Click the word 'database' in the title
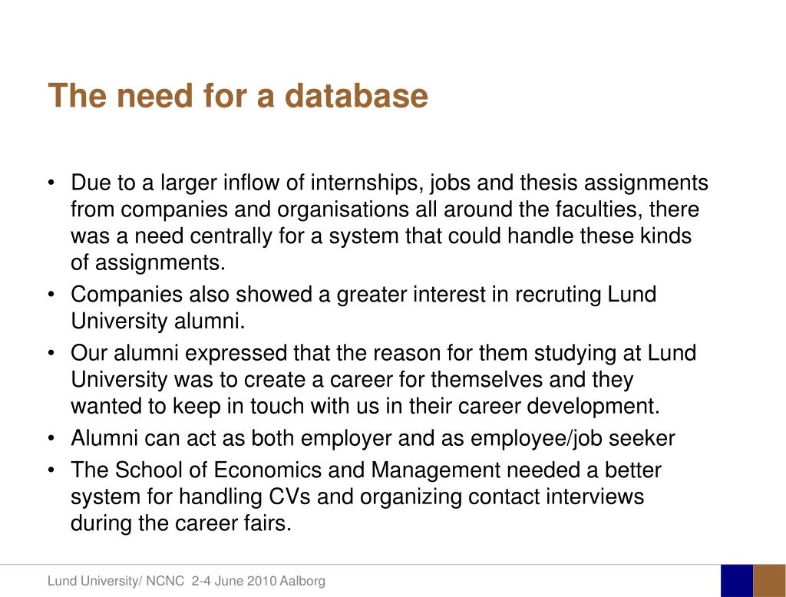786x597 pixels. click(356, 95)
